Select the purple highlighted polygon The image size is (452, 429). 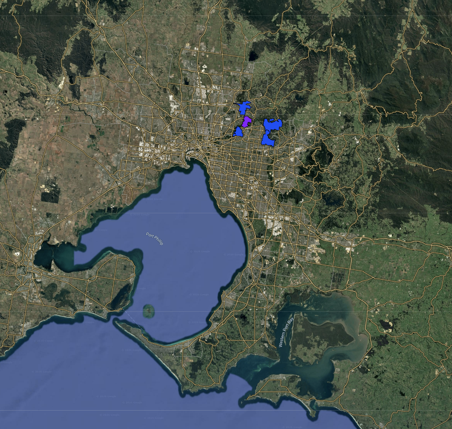pyautogui.click(x=246, y=122)
